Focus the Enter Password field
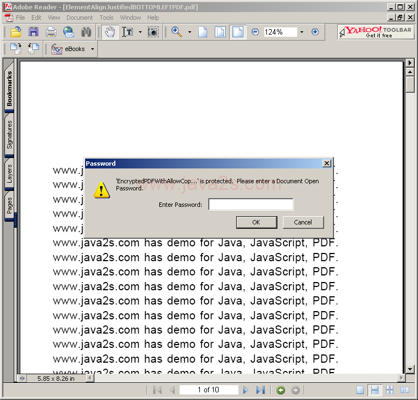Screen dimensions: 418x400 tap(251, 204)
